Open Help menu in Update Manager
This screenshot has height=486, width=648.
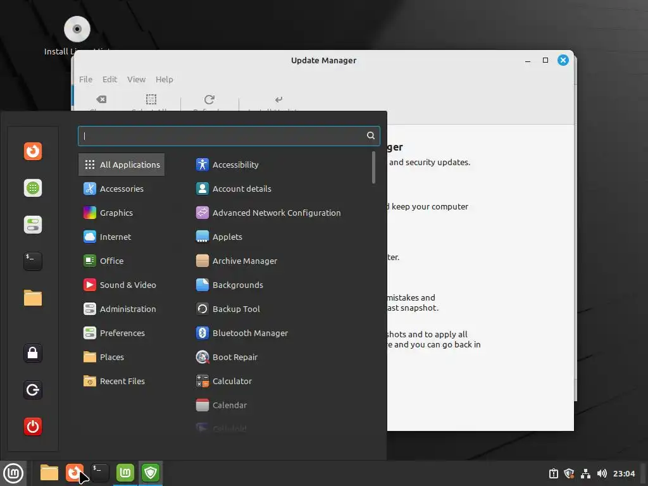[x=164, y=79]
